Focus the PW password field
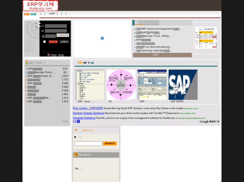 pos(56,31)
